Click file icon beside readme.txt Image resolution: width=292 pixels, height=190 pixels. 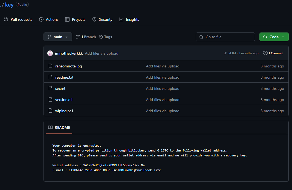(x=50, y=77)
